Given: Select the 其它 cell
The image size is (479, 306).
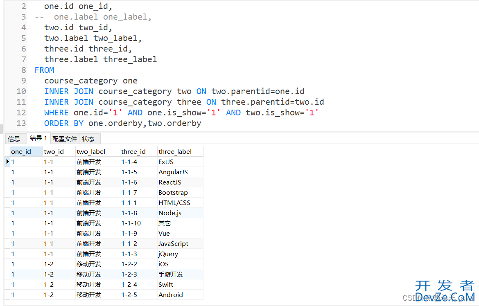Looking at the screenshot, I should [x=180, y=223].
